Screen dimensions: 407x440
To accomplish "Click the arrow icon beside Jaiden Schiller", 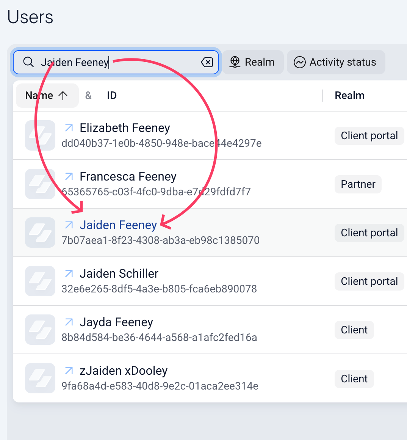I will (x=69, y=273).
